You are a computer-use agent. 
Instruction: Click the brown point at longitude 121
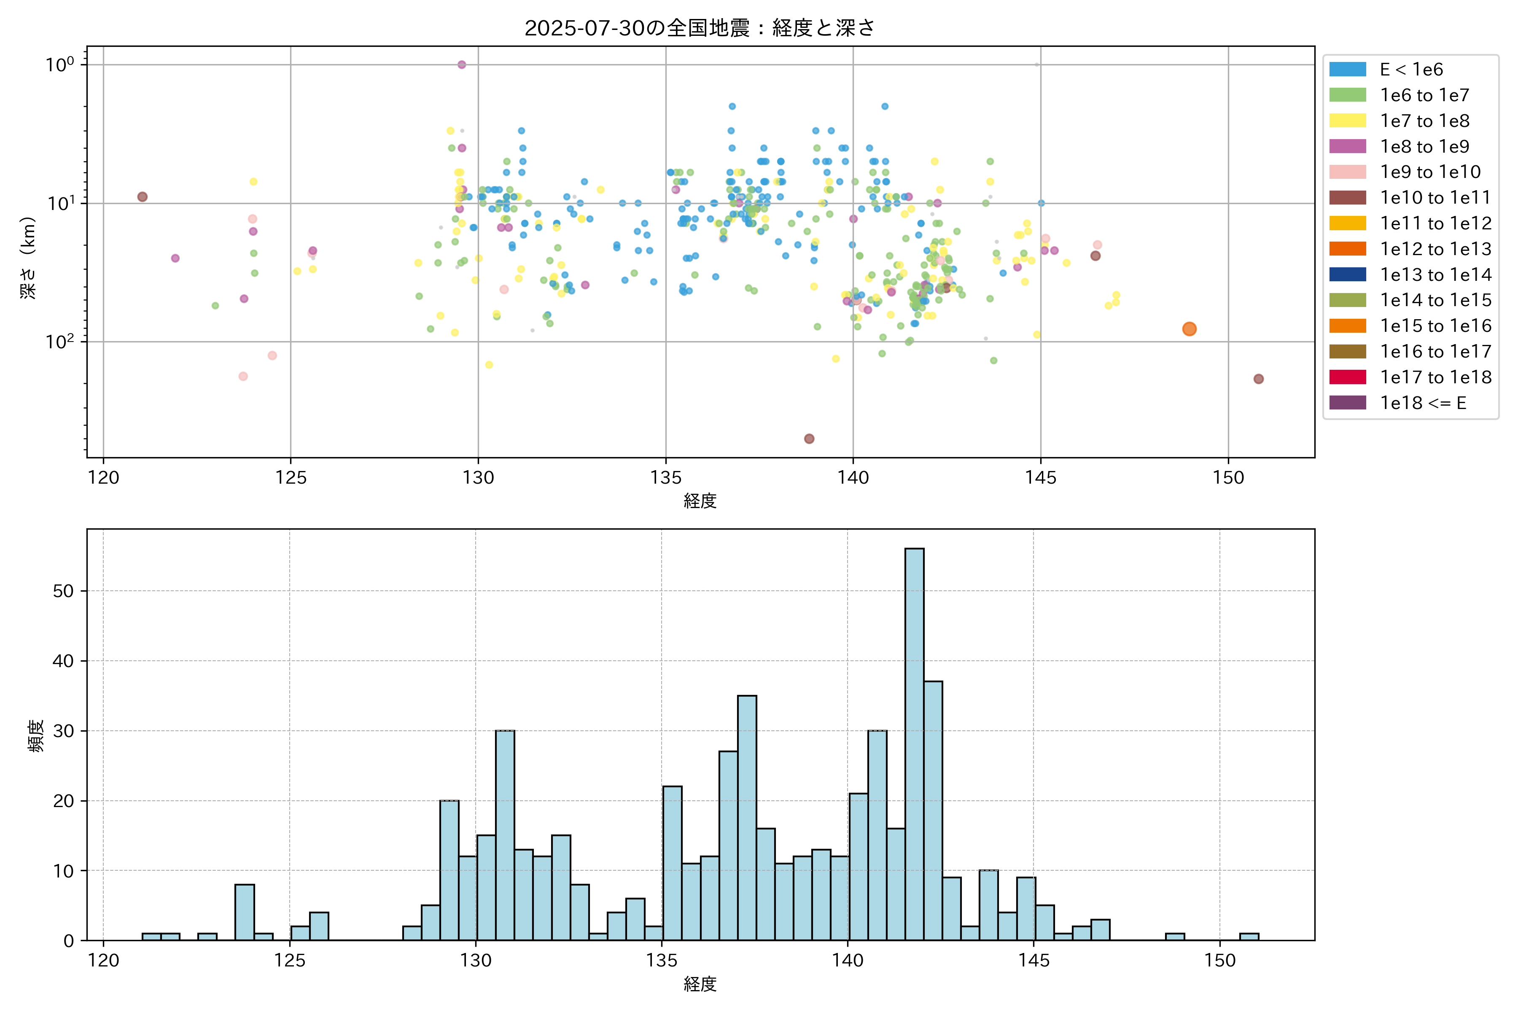(x=143, y=197)
